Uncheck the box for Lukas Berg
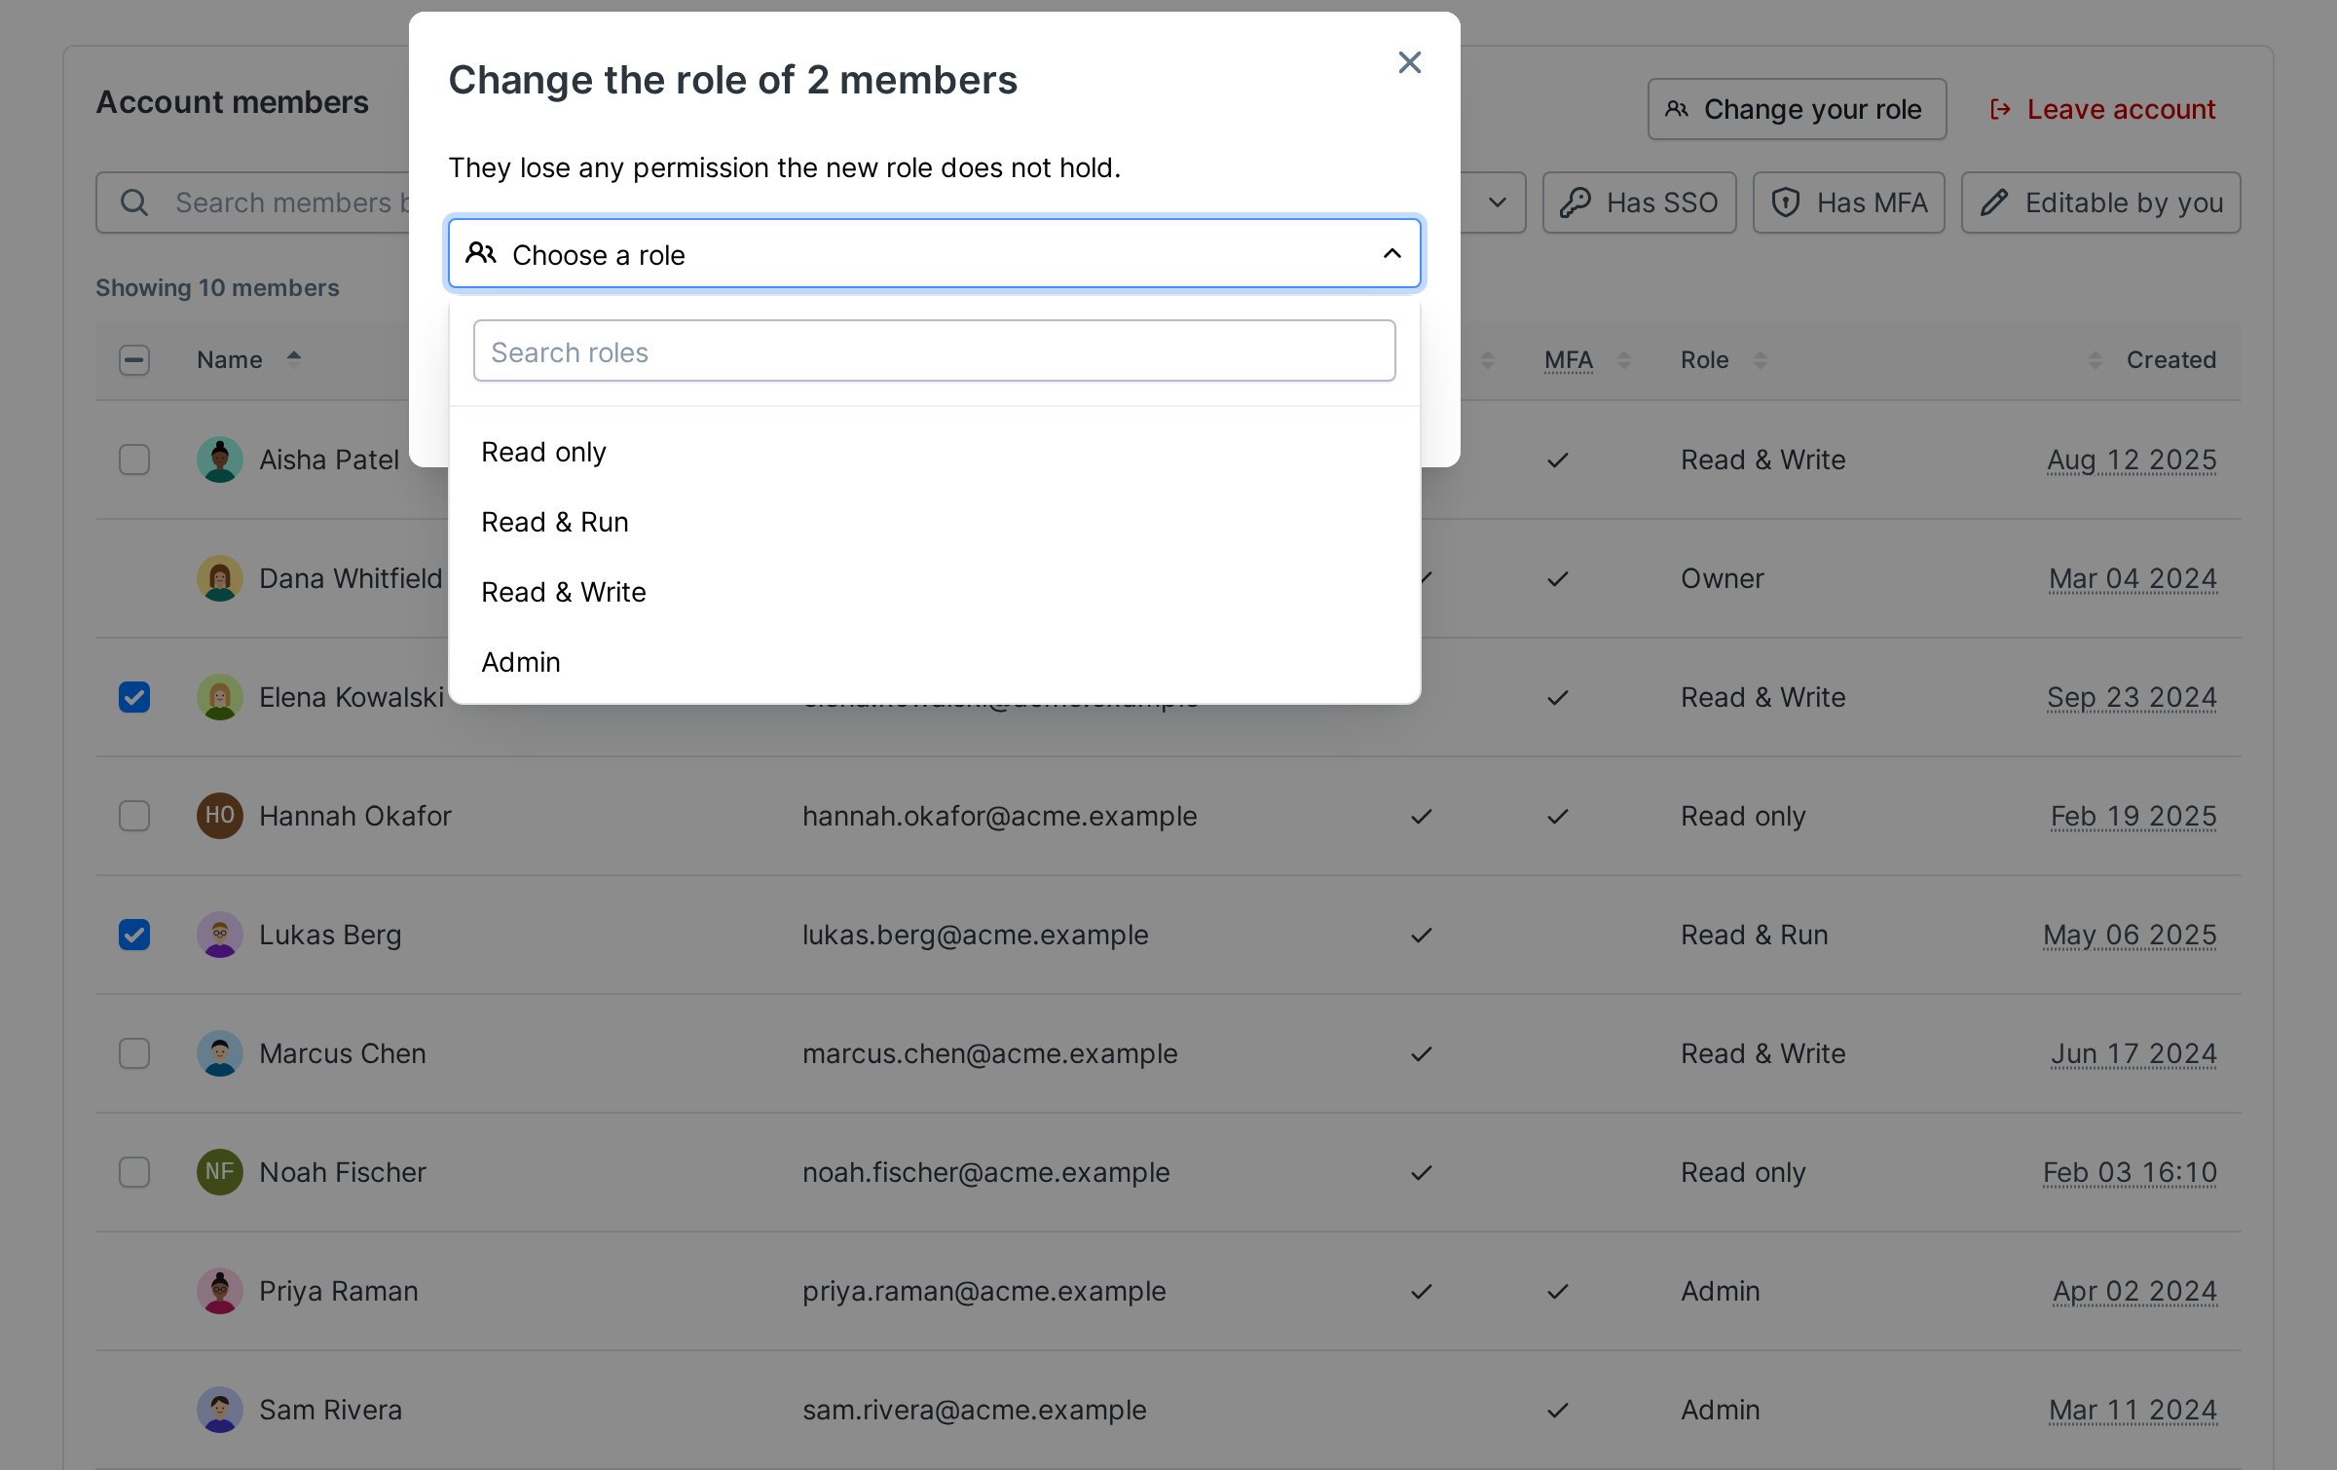This screenshot has width=2337, height=1470. (x=134, y=935)
